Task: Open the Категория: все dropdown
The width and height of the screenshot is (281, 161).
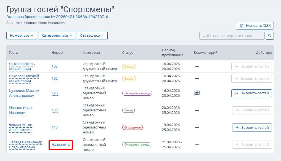Action: [57, 35]
